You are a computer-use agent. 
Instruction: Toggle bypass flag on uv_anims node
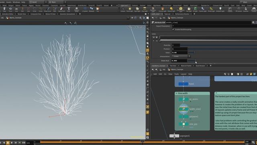(x=180, y=99)
